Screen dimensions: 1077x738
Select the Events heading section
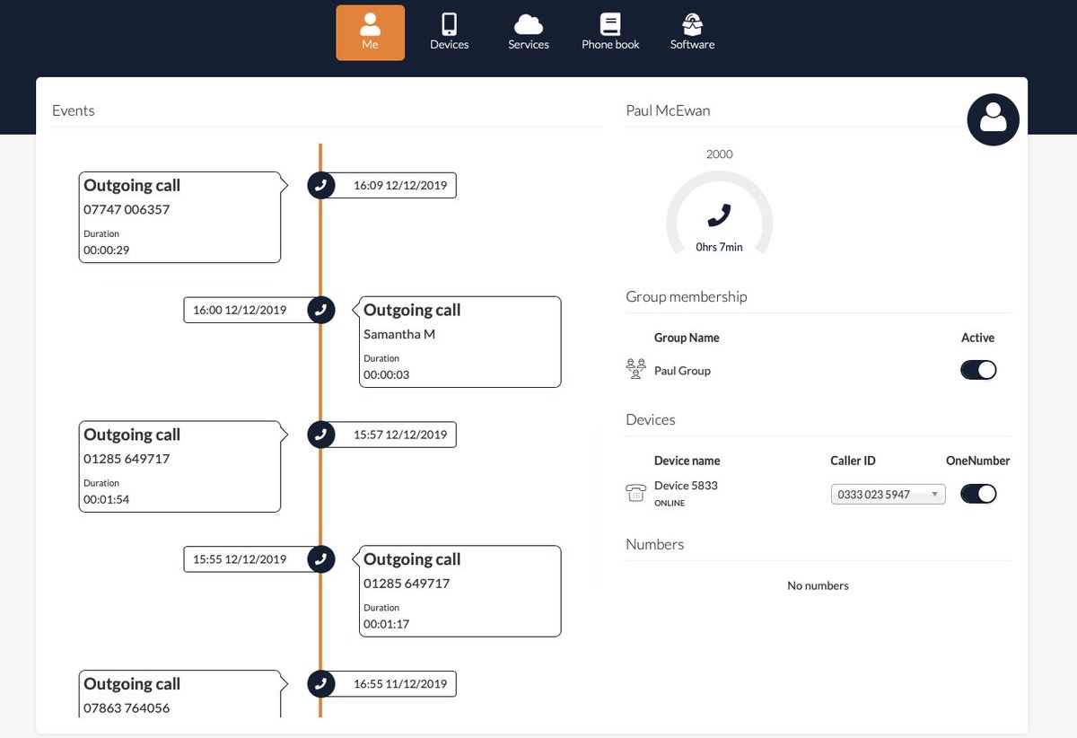pyautogui.click(x=73, y=110)
